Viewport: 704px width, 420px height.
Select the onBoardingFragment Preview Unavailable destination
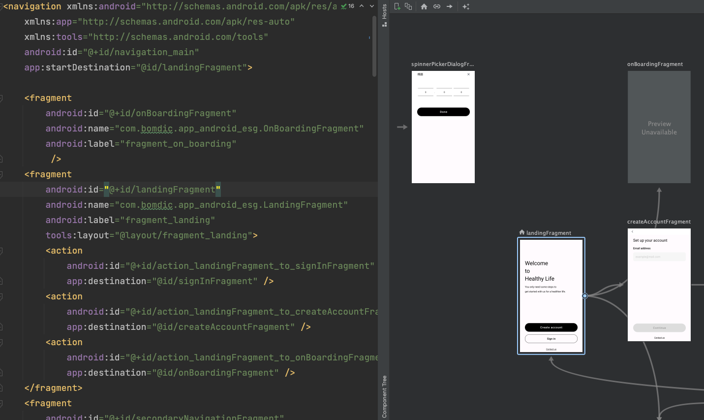point(659,127)
